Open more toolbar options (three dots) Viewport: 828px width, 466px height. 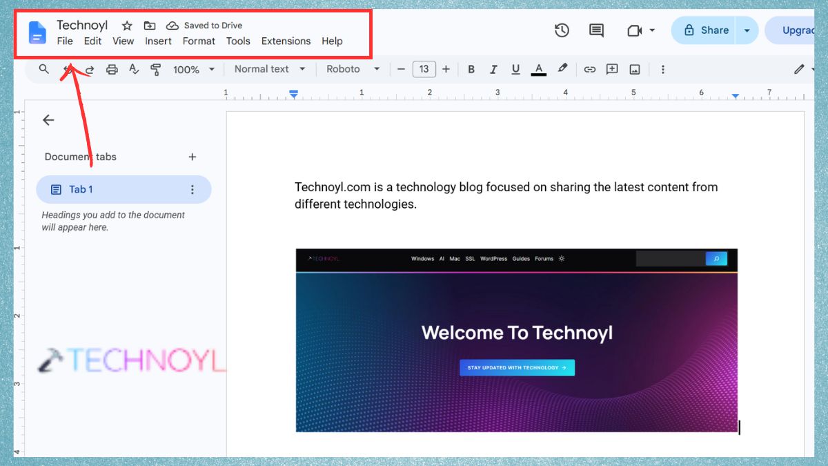point(663,69)
